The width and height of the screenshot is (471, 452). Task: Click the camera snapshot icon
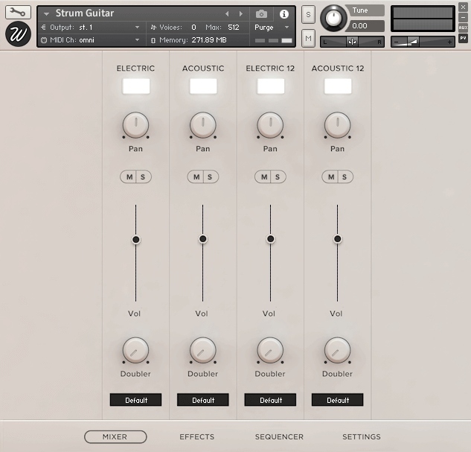click(x=261, y=14)
